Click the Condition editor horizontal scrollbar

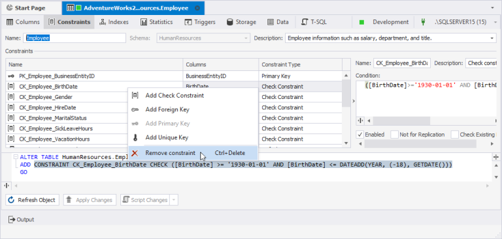coord(401,121)
